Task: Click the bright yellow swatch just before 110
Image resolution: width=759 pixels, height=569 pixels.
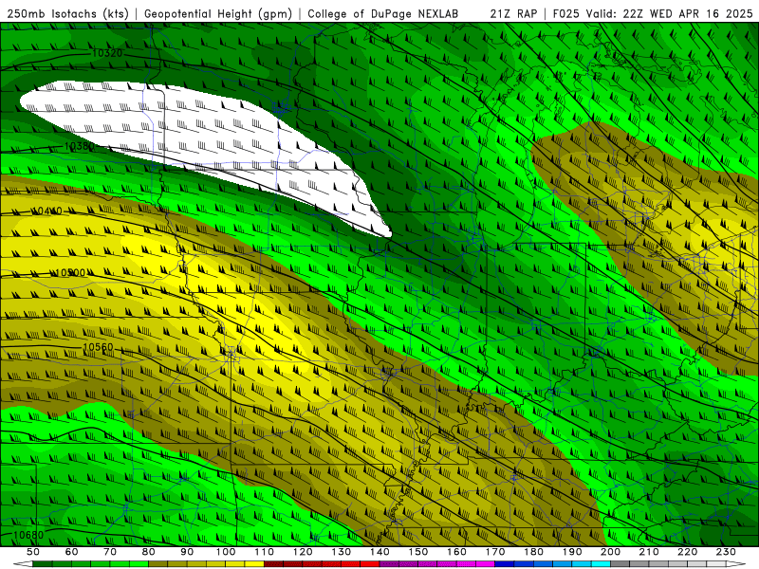Action: [254, 564]
